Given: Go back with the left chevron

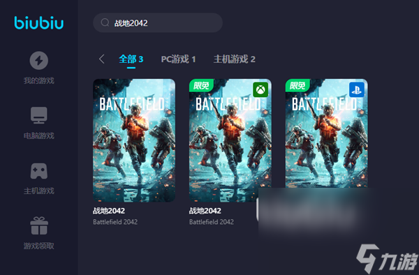Looking at the screenshot, I should pyautogui.click(x=101, y=59).
